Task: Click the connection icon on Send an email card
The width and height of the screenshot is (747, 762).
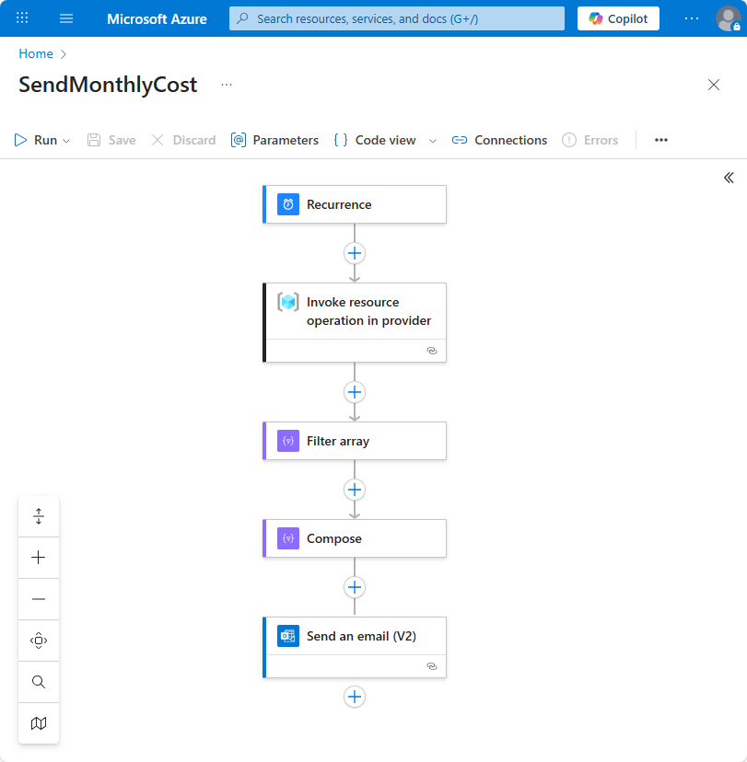Action: [431, 665]
